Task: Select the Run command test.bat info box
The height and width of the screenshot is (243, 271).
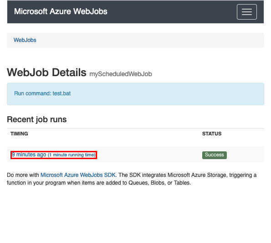Action: pos(135,94)
